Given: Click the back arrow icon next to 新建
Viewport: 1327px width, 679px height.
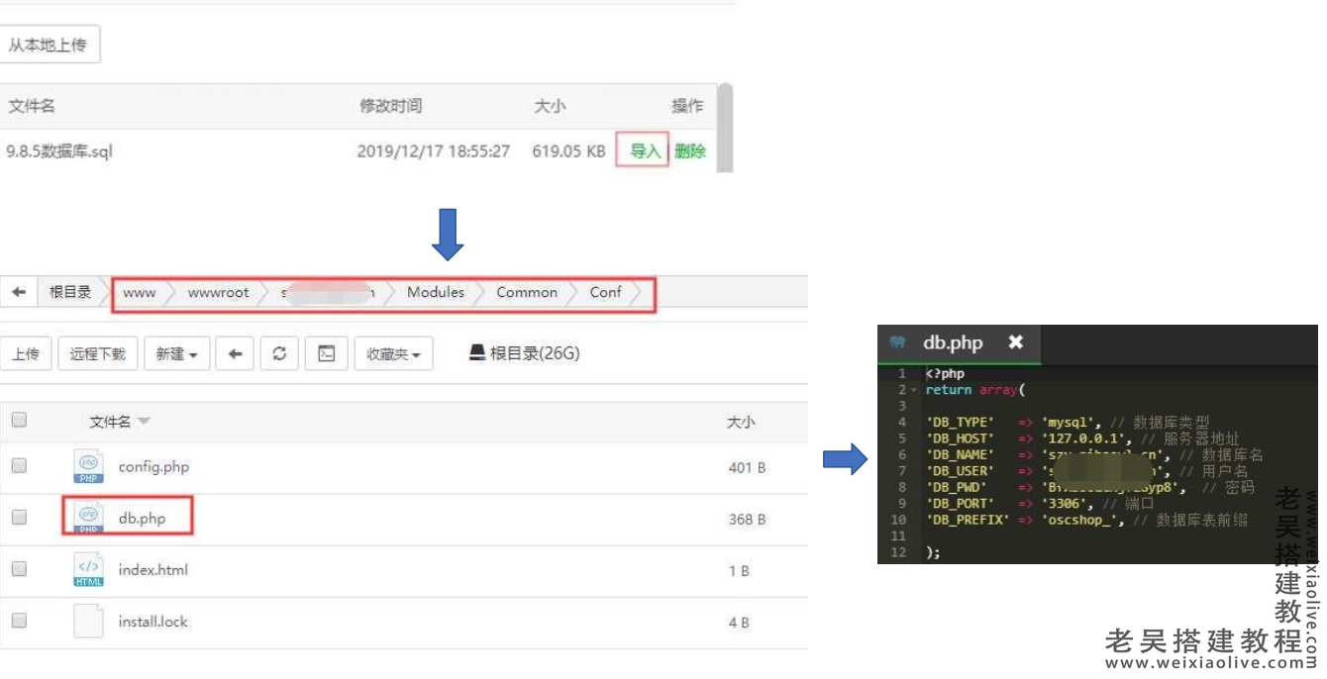Looking at the screenshot, I should [234, 353].
